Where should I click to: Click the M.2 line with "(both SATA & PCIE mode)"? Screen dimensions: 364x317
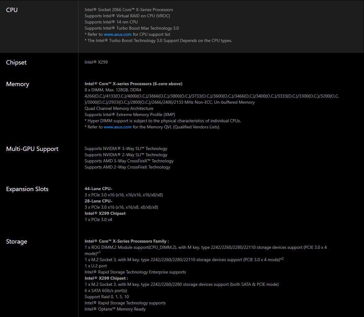pos(182,284)
